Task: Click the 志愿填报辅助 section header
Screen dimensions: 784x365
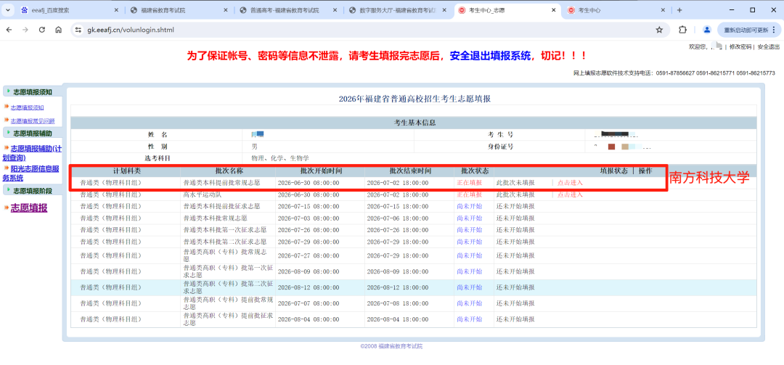Action: 33,134
